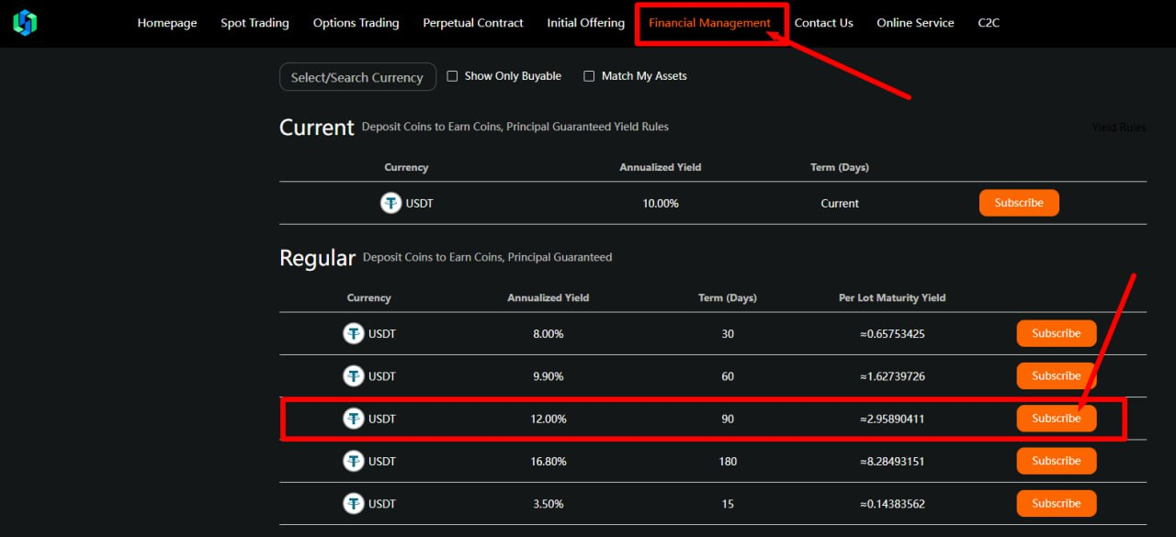Viewport: 1176px width, 537px height.
Task: Click the ≈0.65753425 maturity yield value
Action: tap(892, 334)
